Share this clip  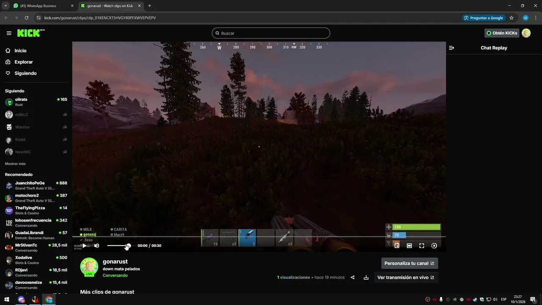(x=353, y=277)
